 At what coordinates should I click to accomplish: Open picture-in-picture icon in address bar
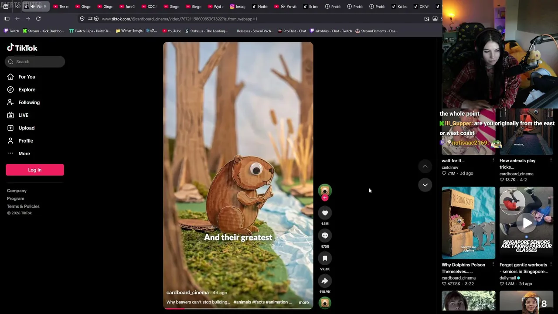coord(427,19)
